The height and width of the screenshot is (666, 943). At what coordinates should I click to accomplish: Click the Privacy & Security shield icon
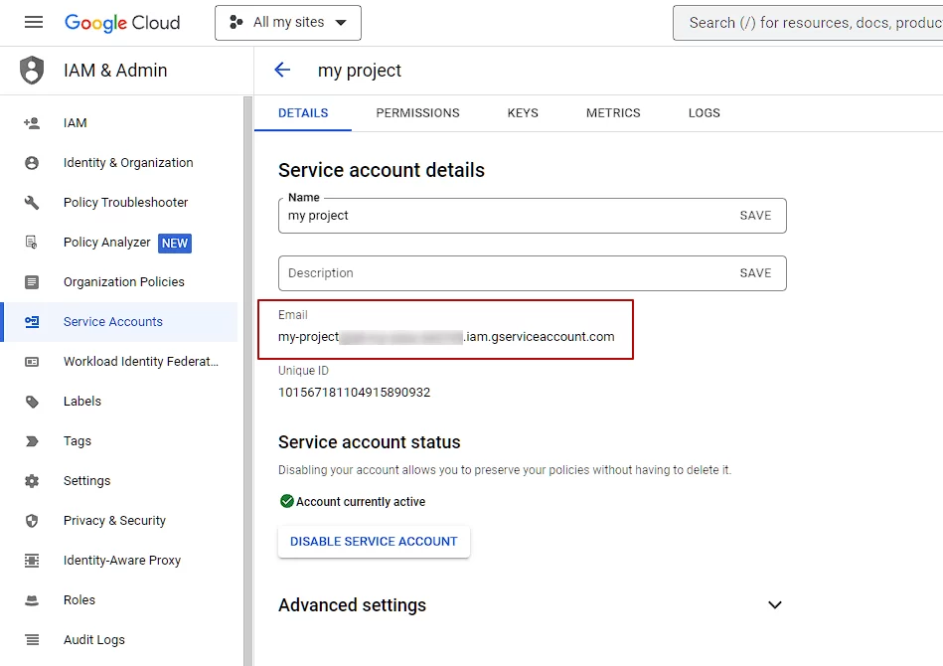click(x=32, y=521)
